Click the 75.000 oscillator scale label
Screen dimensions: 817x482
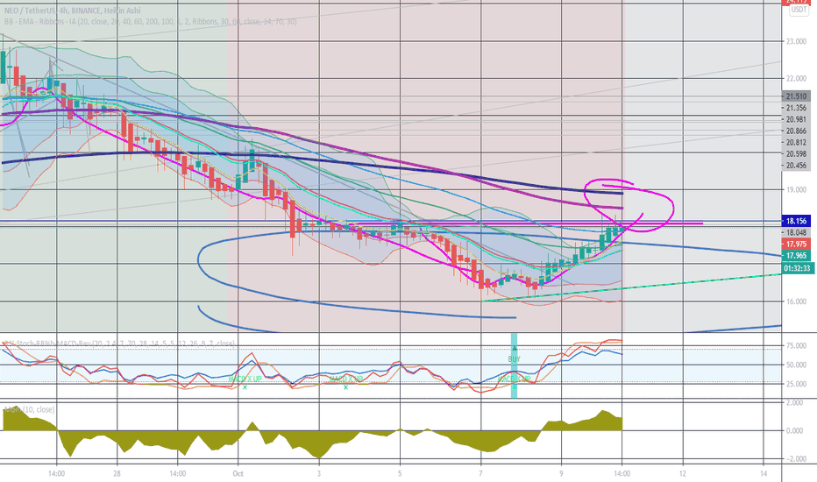coord(796,345)
